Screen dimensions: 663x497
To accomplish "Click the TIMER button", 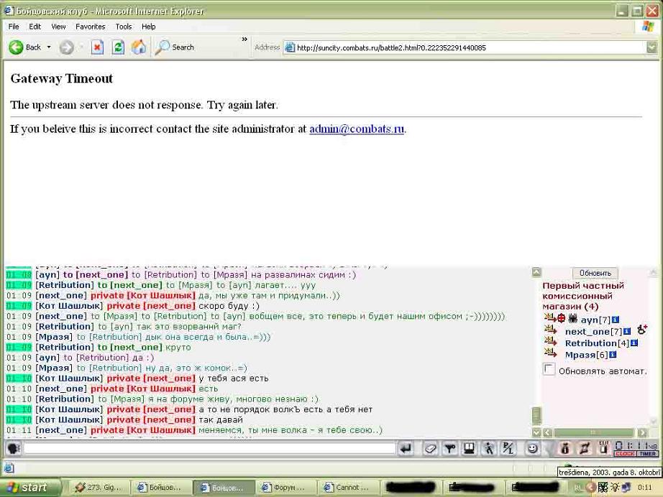I will [647, 453].
